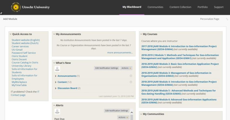Expand Announcements (1) in What's New
The width and height of the screenshot is (230, 120).
[x=56, y=76]
